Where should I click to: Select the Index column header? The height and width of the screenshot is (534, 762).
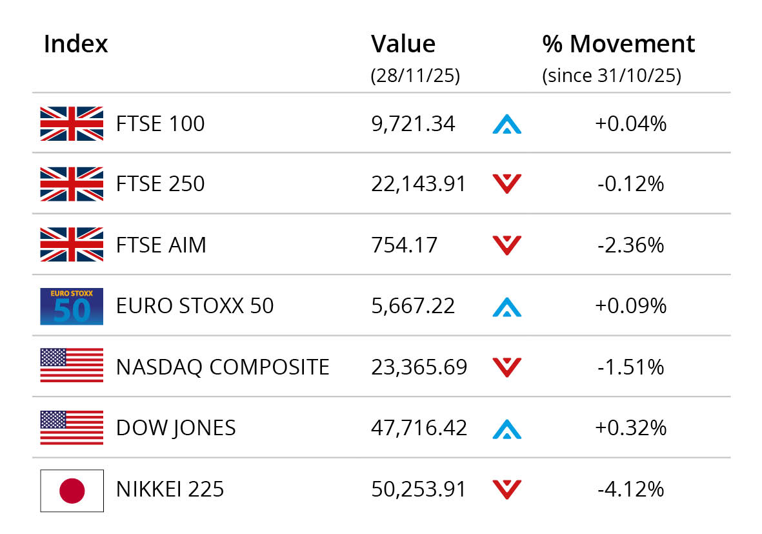pos(75,44)
